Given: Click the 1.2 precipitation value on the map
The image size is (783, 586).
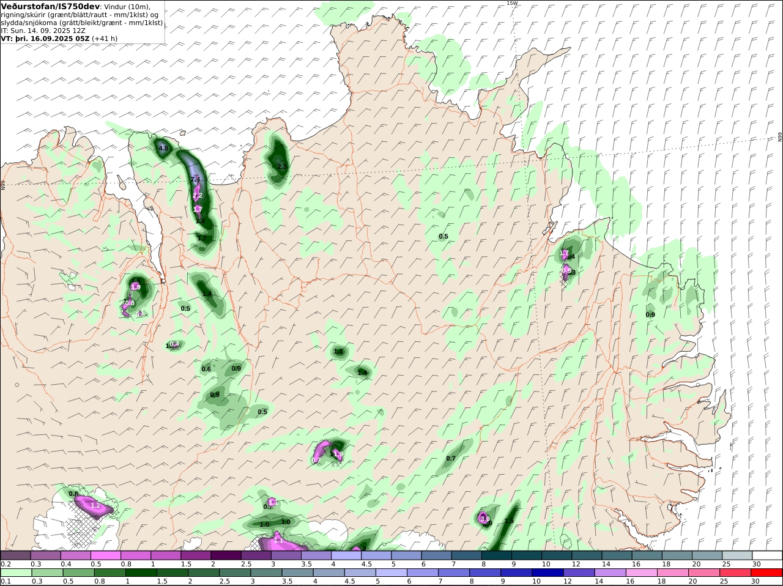Looking at the screenshot, I should [x=95, y=506].
